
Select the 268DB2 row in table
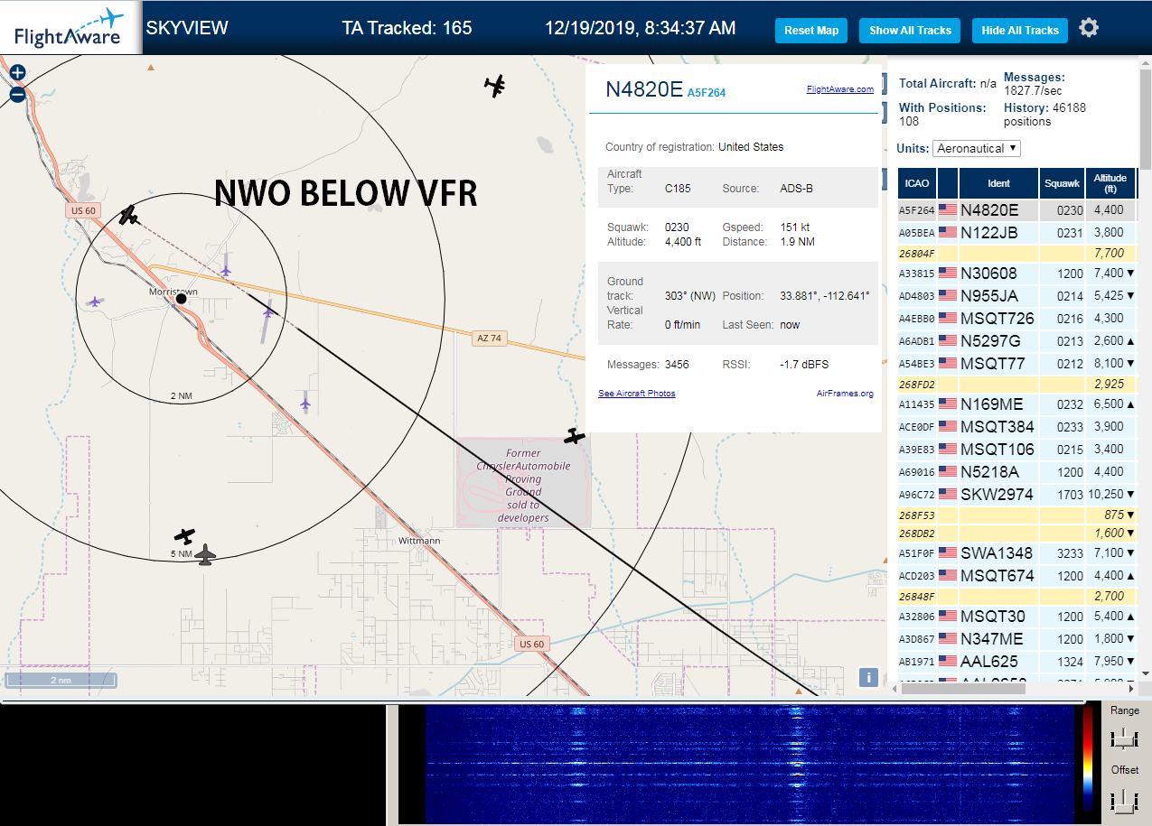click(1016, 533)
